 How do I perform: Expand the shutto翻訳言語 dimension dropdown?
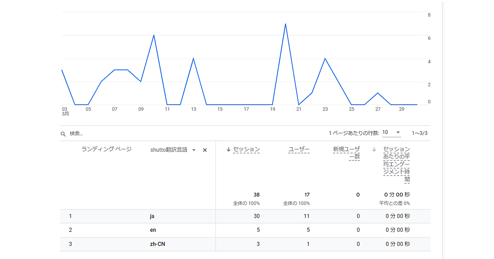pyautogui.click(x=194, y=150)
